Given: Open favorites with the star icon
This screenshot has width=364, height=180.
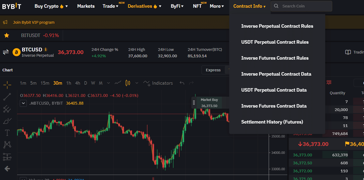Looking at the screenshot, I should [x=7, y=35].
